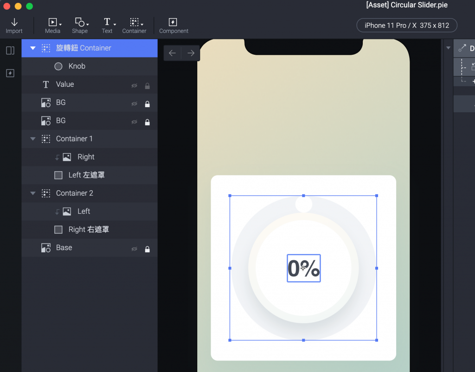The width and height of the screenshot is (475, 372).
Task: Click the Container 2 layer icon
Action: [x=46, y=193]
